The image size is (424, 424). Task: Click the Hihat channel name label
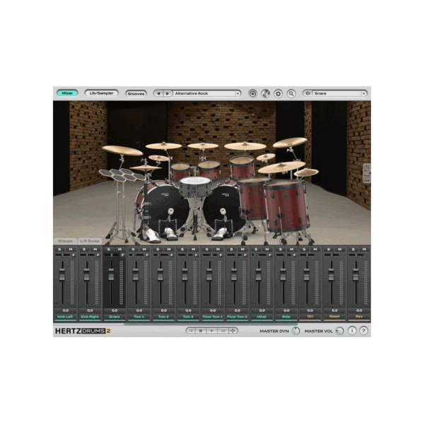(261, 317)
